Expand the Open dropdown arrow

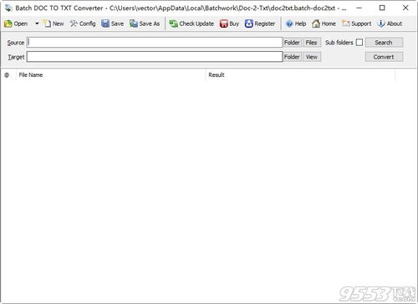[x=37, y=23]
